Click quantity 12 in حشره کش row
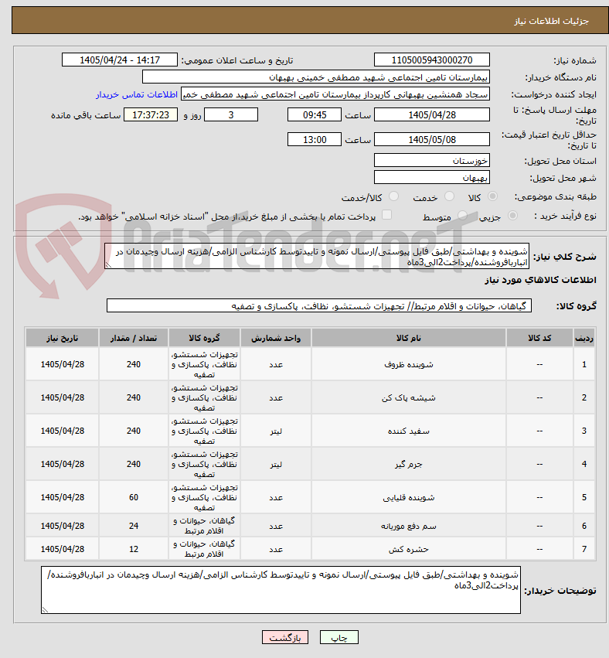Image resolution: width=609 pixels, height=658 pixels. coord(134,549)
